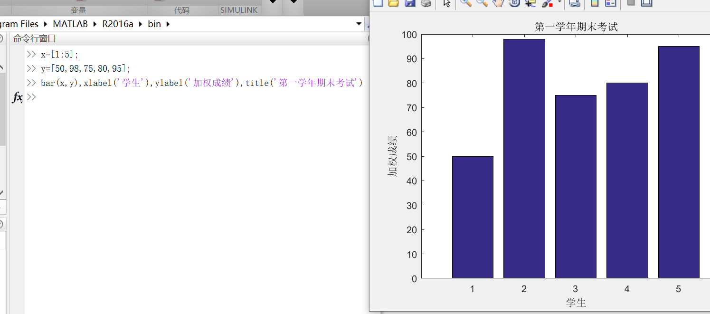Activate the Brush/Select Data tool
Screen dimensions: 710x314
coord(547,3)
